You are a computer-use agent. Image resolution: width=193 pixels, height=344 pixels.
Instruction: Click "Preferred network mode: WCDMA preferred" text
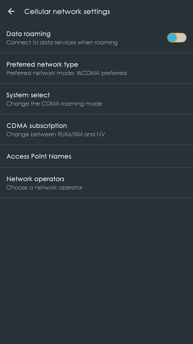pos(66,73)
